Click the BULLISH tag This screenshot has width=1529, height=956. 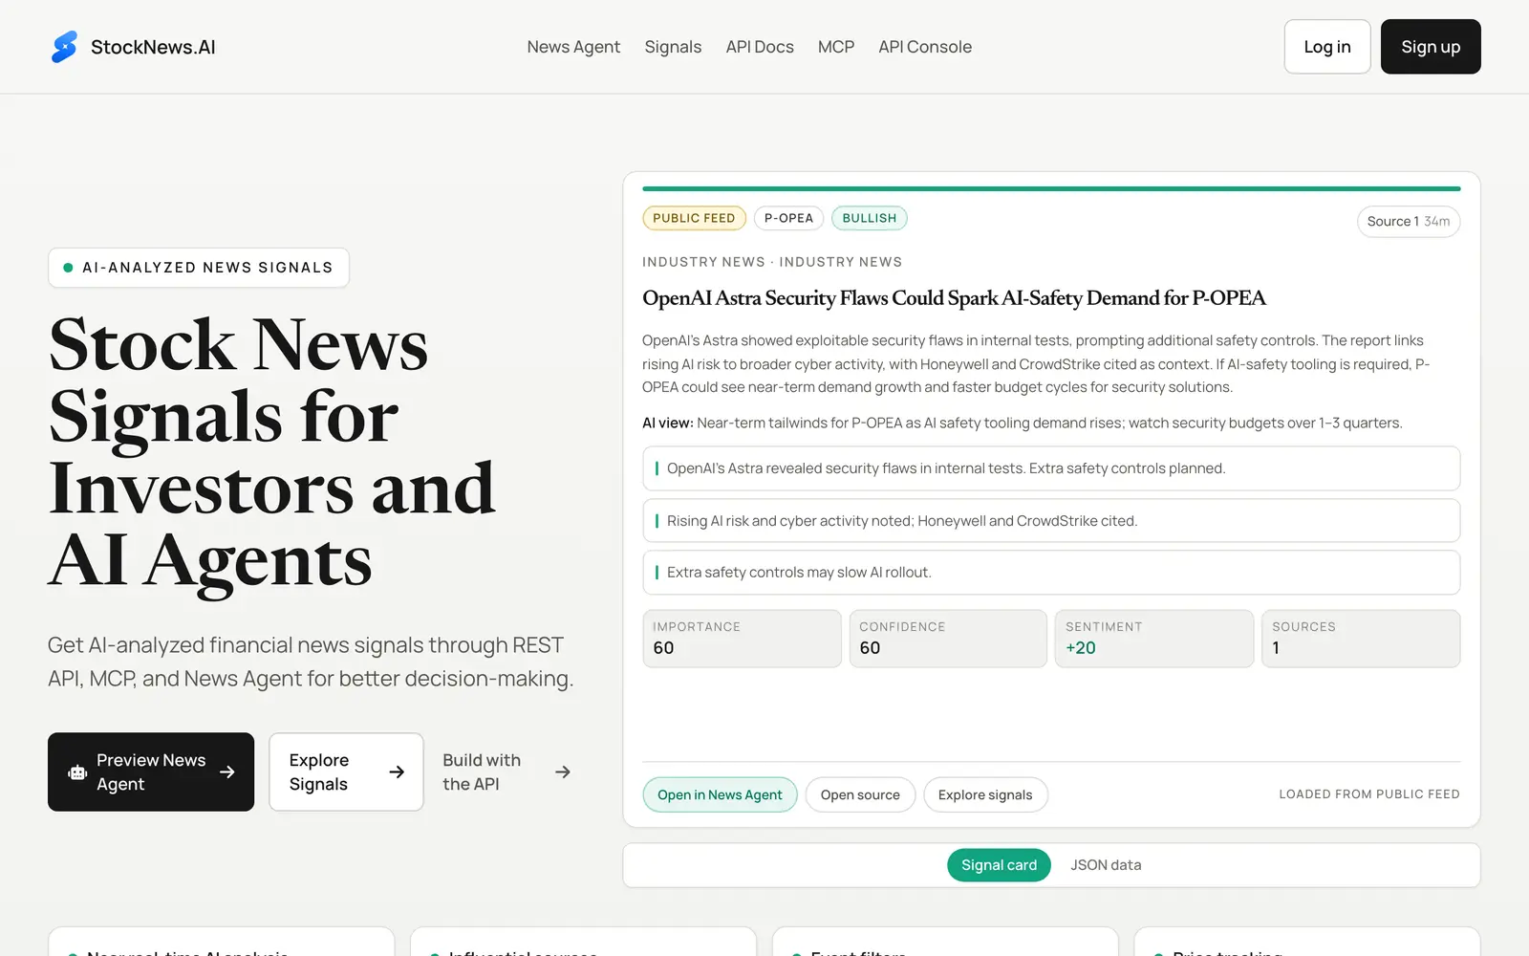(x=870, y=218)
